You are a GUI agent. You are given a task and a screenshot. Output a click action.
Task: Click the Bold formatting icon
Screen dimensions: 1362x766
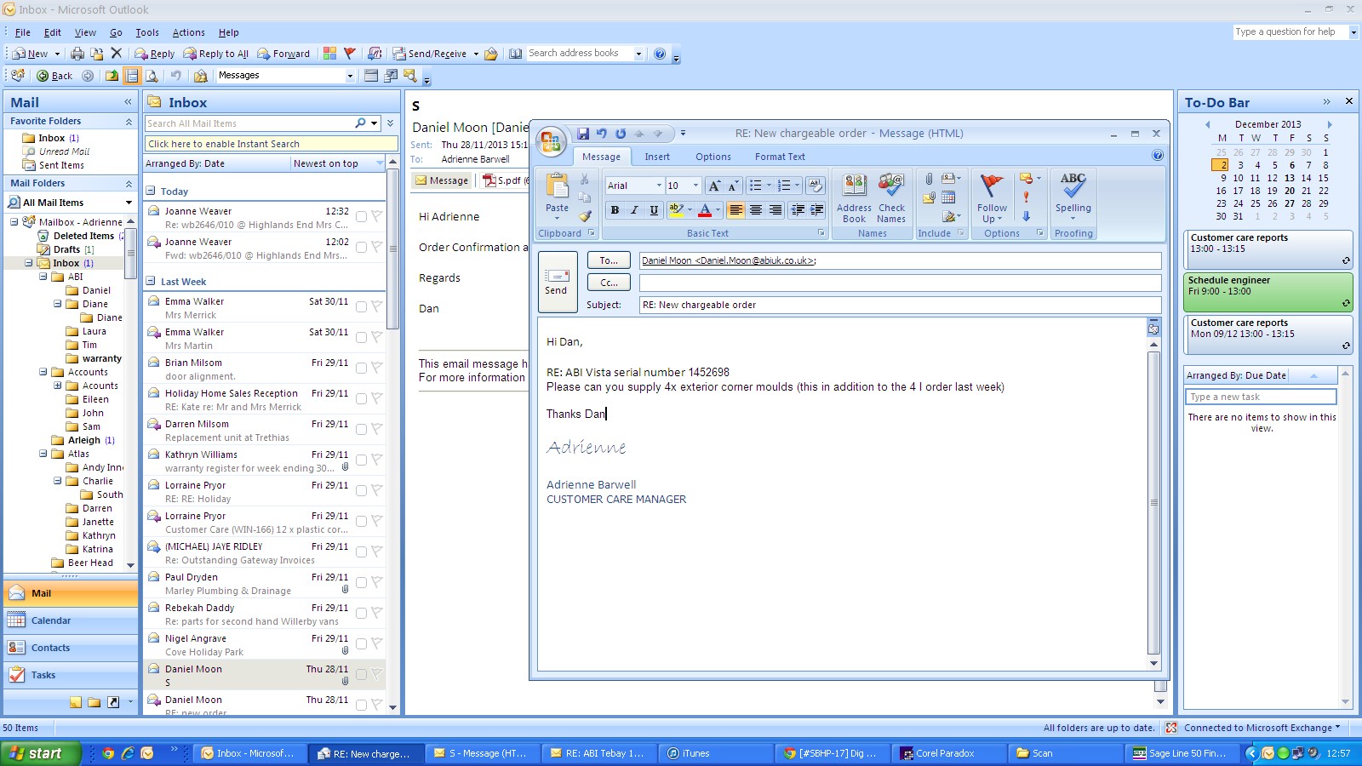(x=615, y=210)
